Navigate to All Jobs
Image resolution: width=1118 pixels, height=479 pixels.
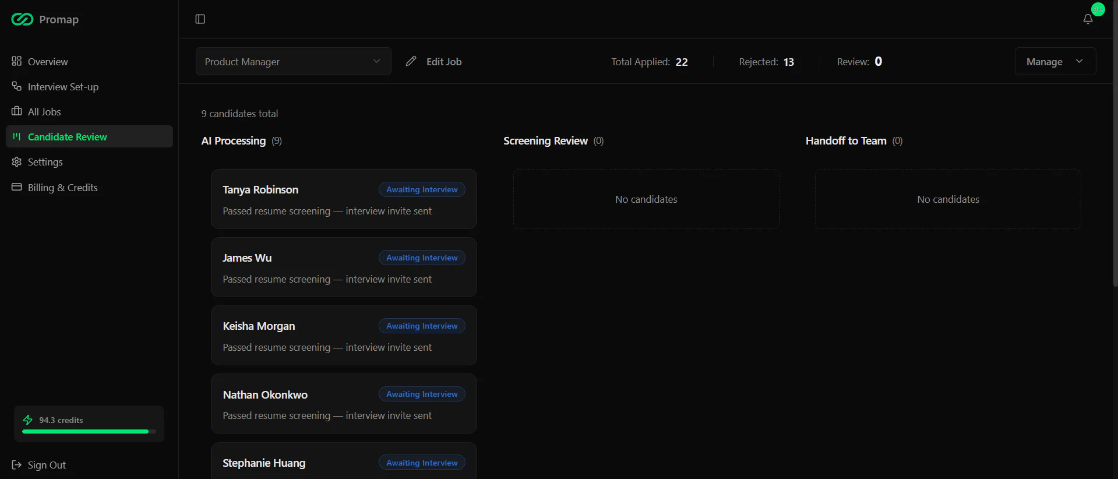(89, 111)
